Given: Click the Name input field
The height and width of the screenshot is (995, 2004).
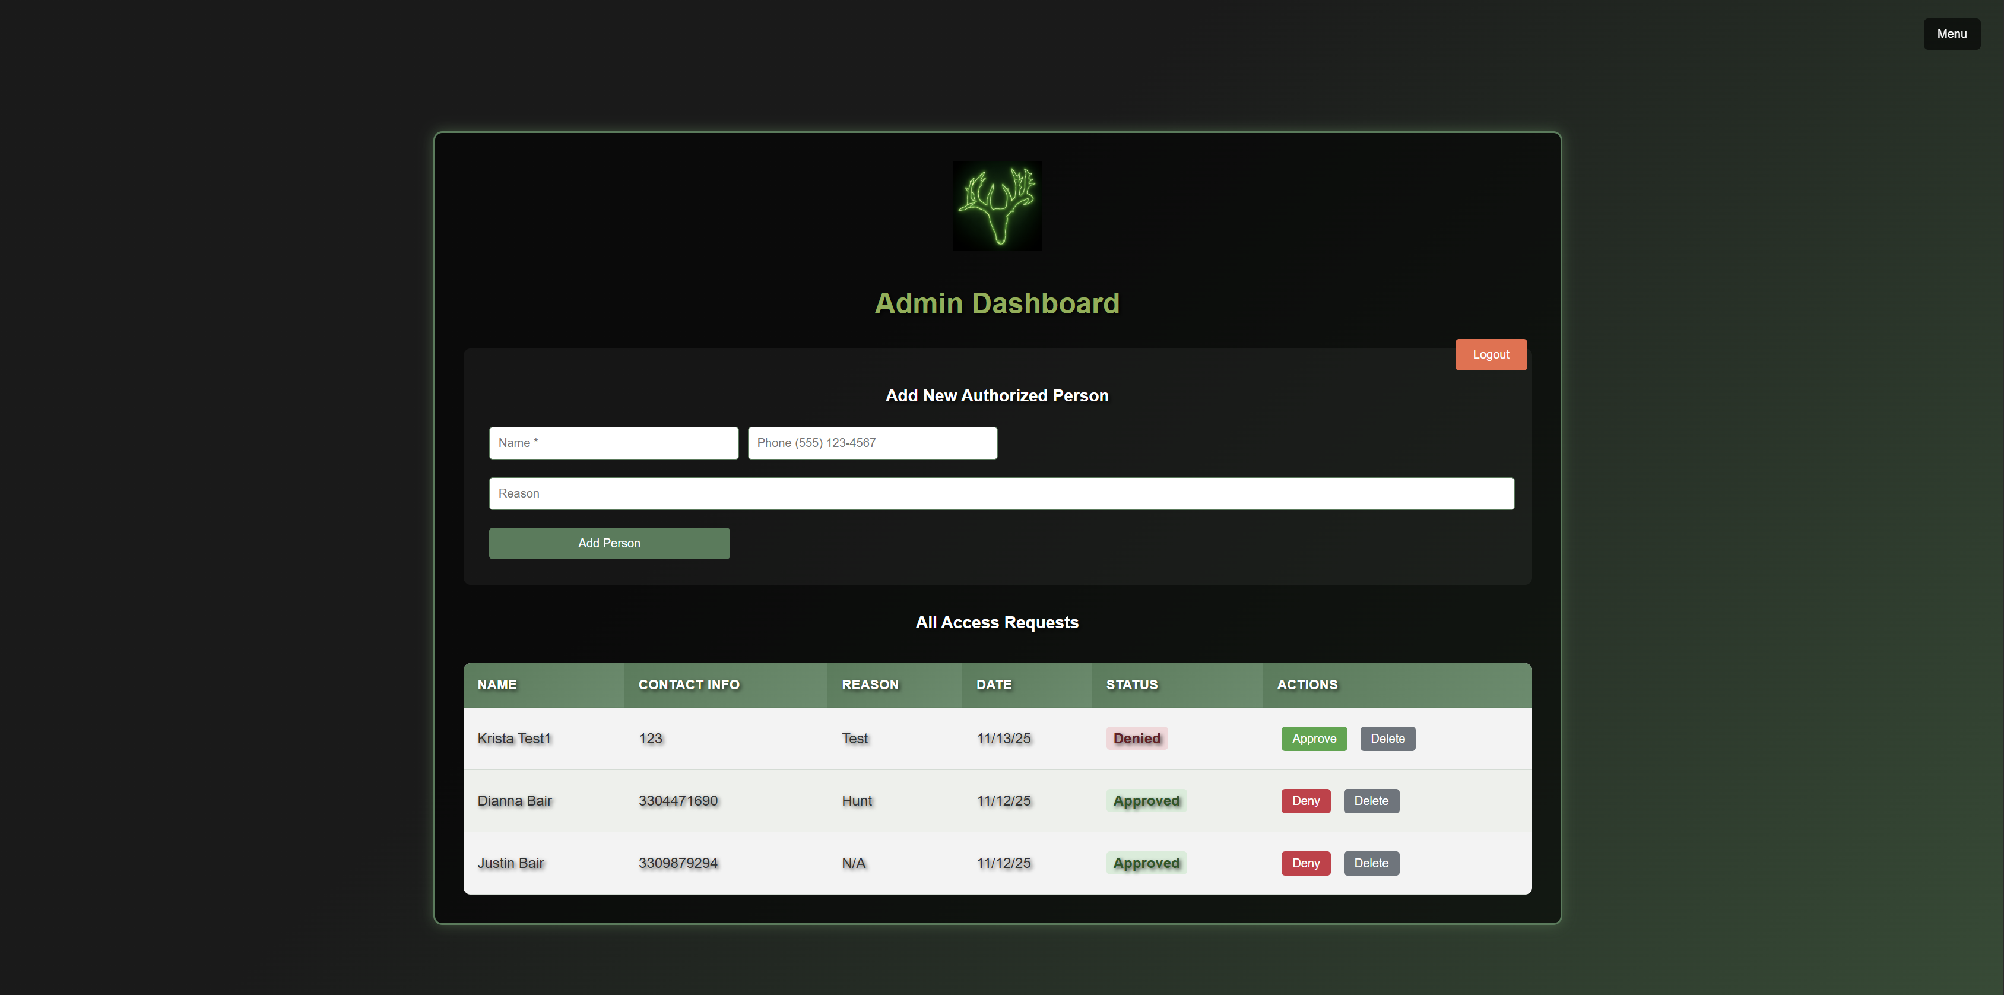Looking at the screenshot, I should (613, 443).
